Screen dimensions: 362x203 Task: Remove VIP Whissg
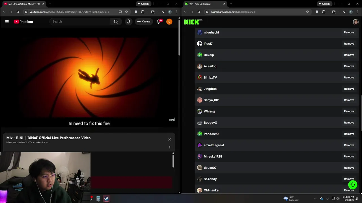349,111
